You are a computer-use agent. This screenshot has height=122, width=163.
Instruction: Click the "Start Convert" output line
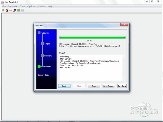coord(66,59)
